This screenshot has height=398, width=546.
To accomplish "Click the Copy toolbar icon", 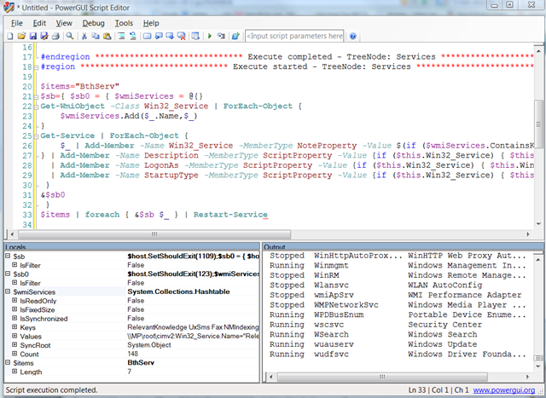I will pyautogui.click(x=96, y=36).
